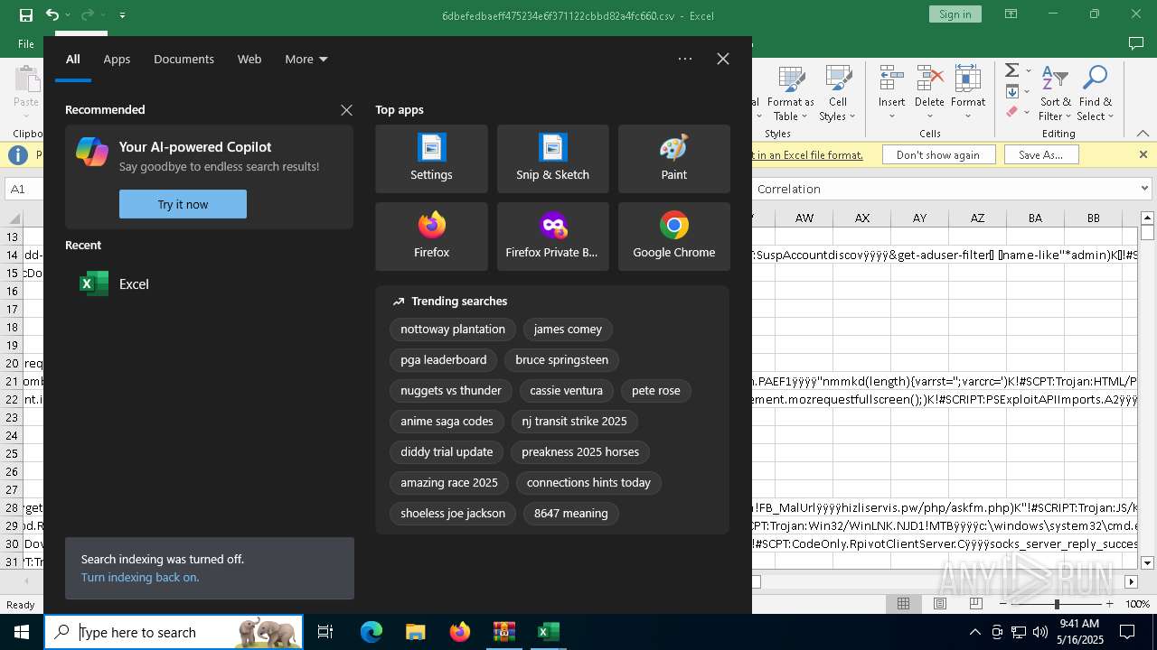Click Excel Insert cells icon
This screenshot has width=1157, height=650.
(891, 79)
